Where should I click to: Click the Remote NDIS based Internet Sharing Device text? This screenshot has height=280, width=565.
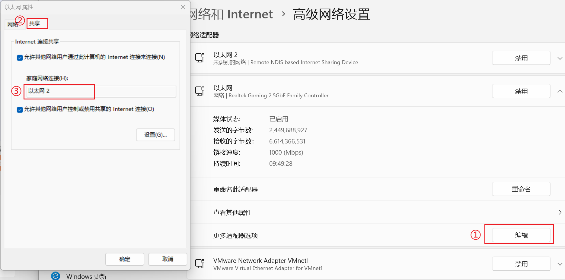point(304,62)
